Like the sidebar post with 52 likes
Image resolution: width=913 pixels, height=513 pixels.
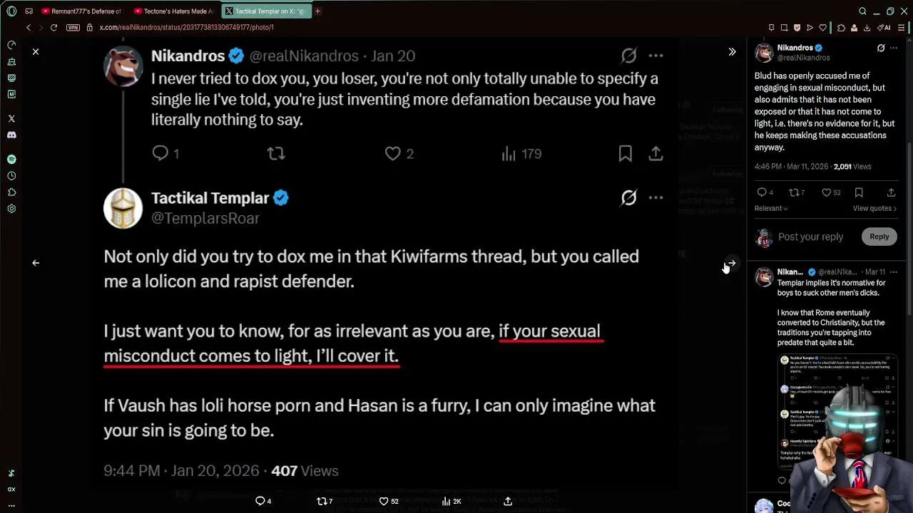pos(826,192)
